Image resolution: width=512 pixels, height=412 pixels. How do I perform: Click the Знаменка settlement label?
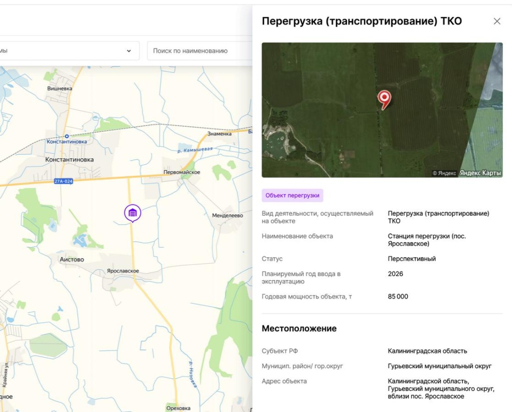[x=219, y=134]
